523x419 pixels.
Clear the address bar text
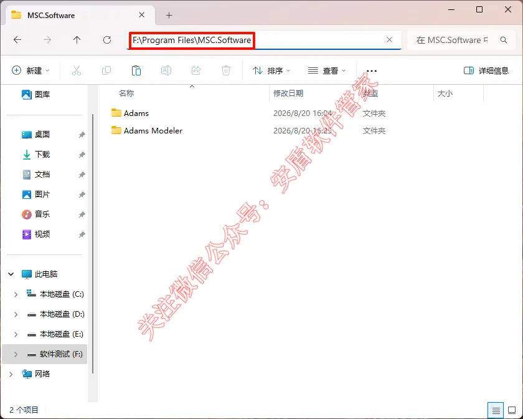click(389, 40)
